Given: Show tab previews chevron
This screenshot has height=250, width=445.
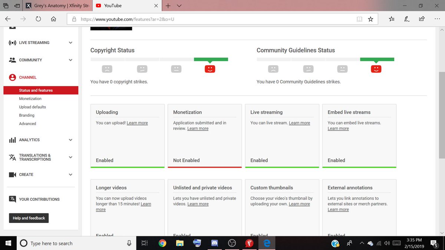Looking at the screenshot, I should (179, 6).
